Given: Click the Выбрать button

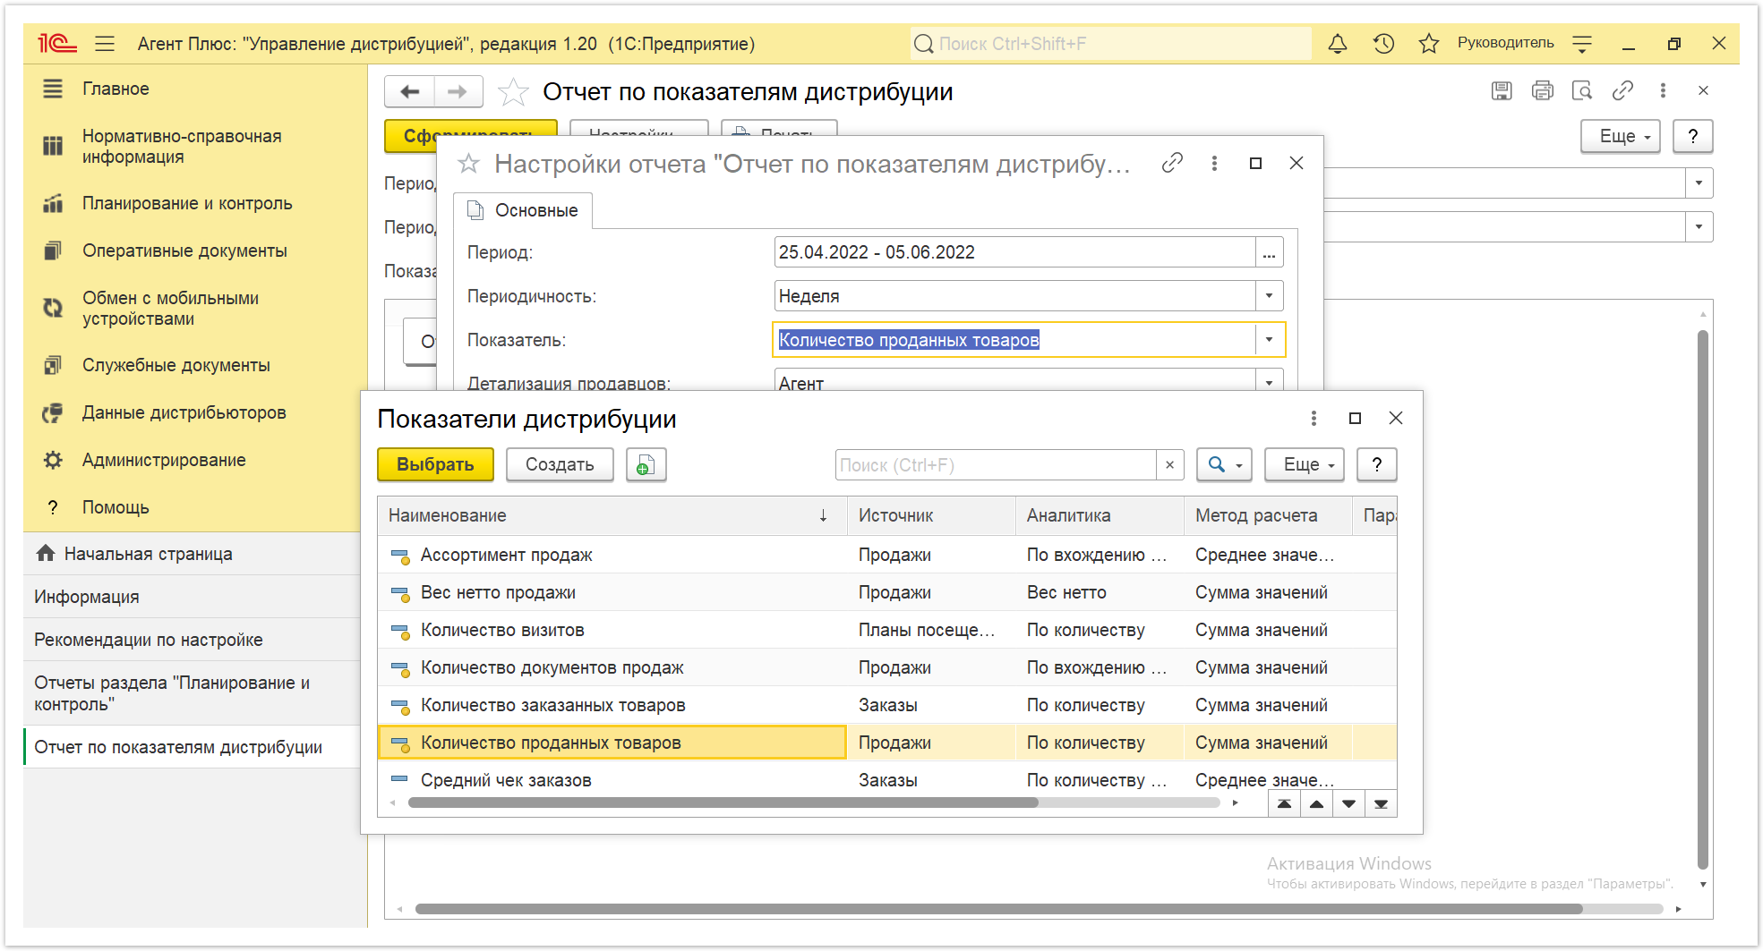Looking at the screenshot, I should click(x=435, y=464).
